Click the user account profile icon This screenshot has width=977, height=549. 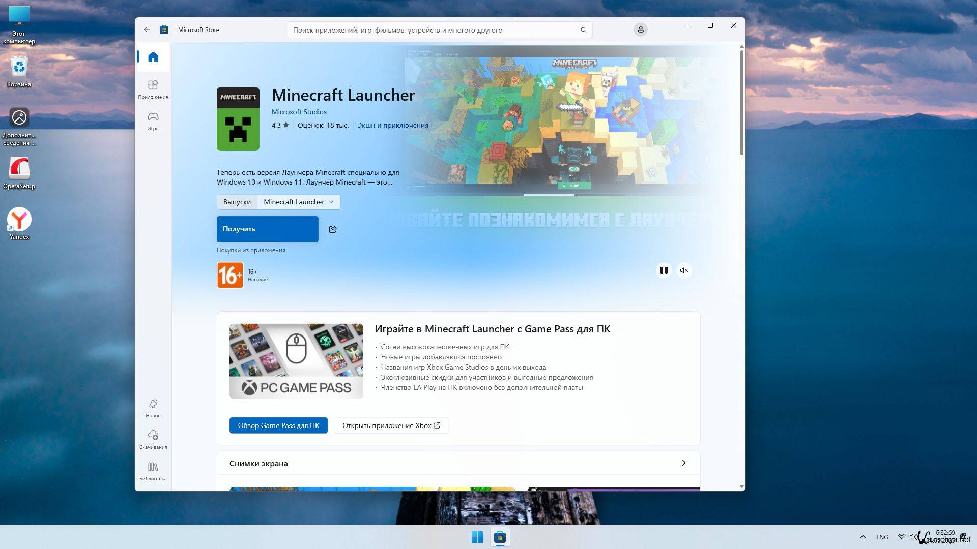(x=640, y=30)
